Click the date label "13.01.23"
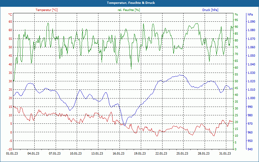This screenshot has width=259, height=162. coord(97,153)
